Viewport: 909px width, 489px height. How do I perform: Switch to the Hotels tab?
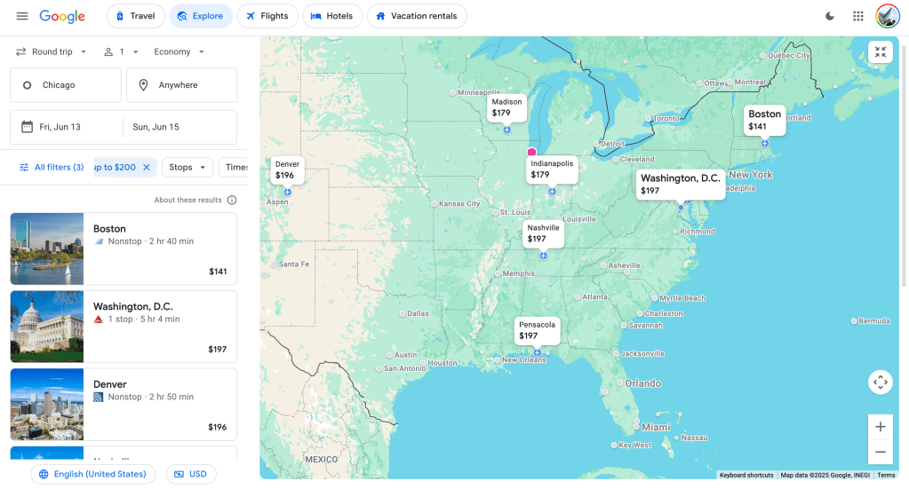click(331, 16)
